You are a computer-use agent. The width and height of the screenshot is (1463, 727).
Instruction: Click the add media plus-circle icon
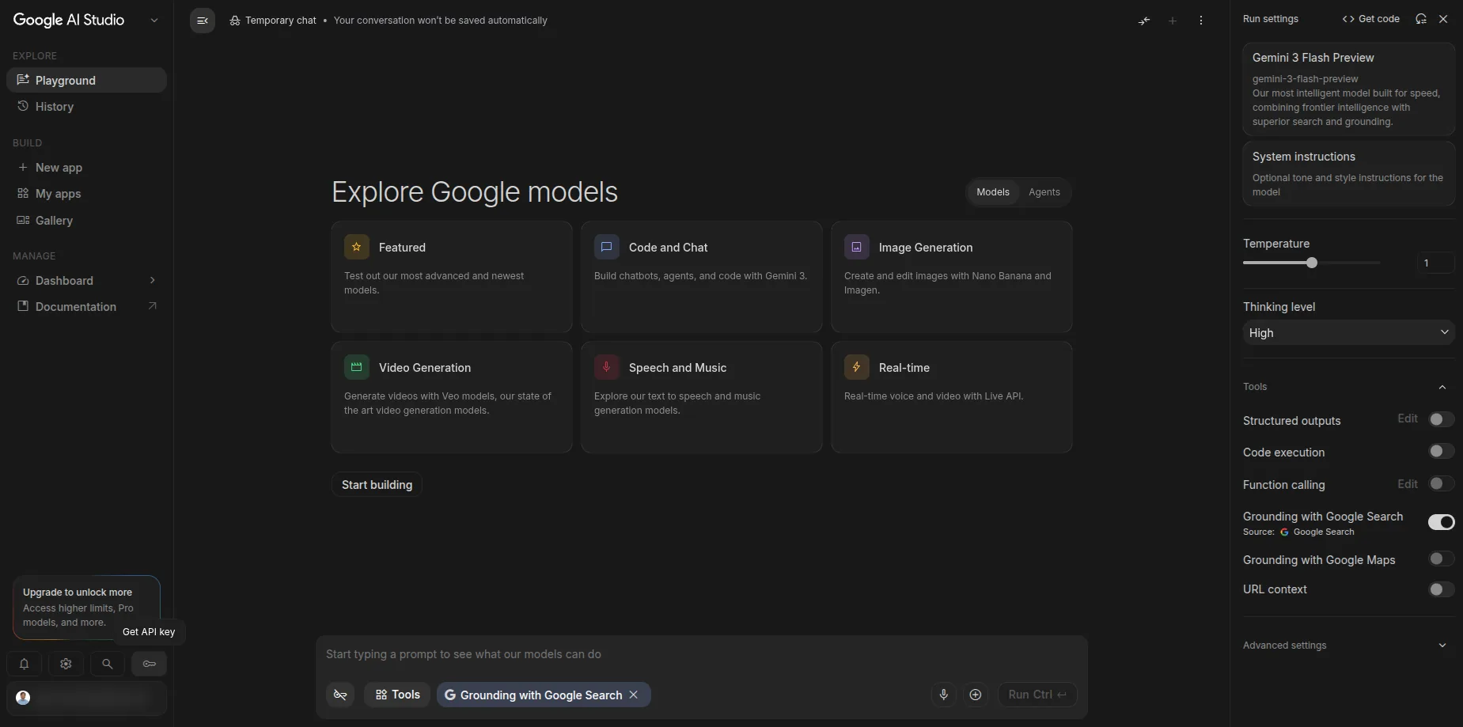coord(976,695)
